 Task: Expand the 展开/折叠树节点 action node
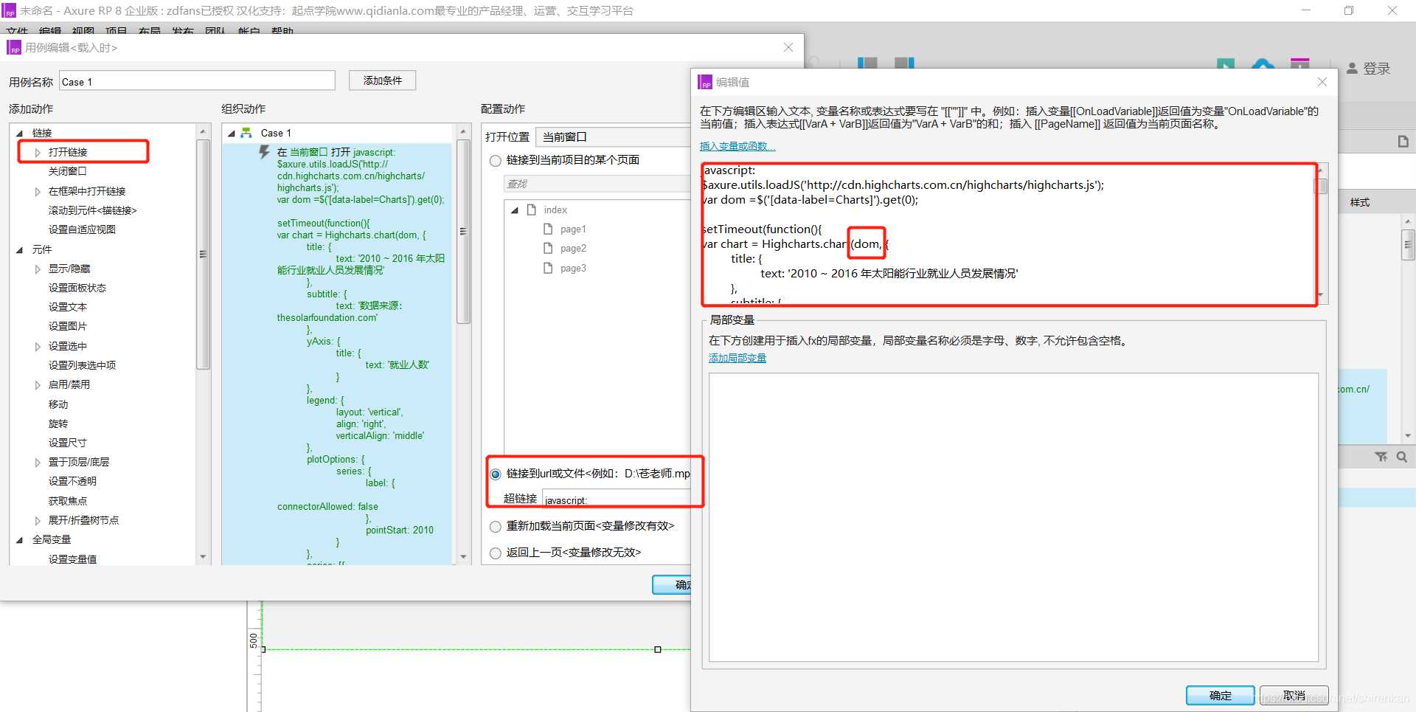click(x=38, y=520)
